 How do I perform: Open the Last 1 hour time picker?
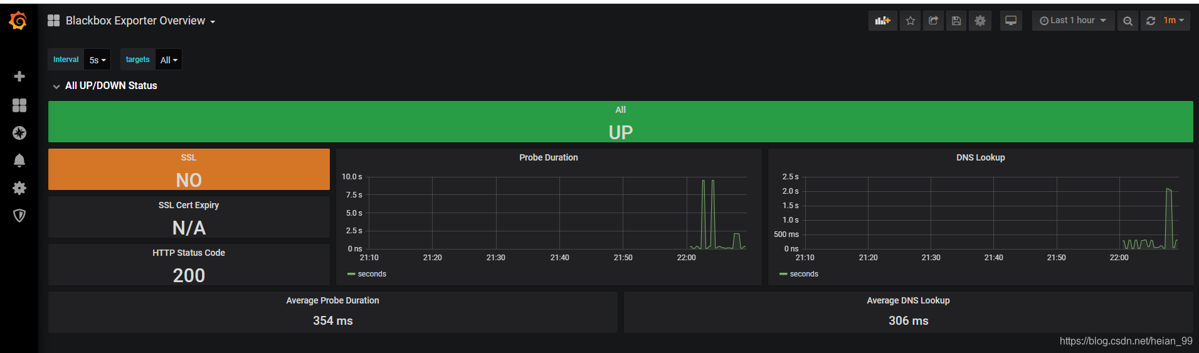point(1073,21)
